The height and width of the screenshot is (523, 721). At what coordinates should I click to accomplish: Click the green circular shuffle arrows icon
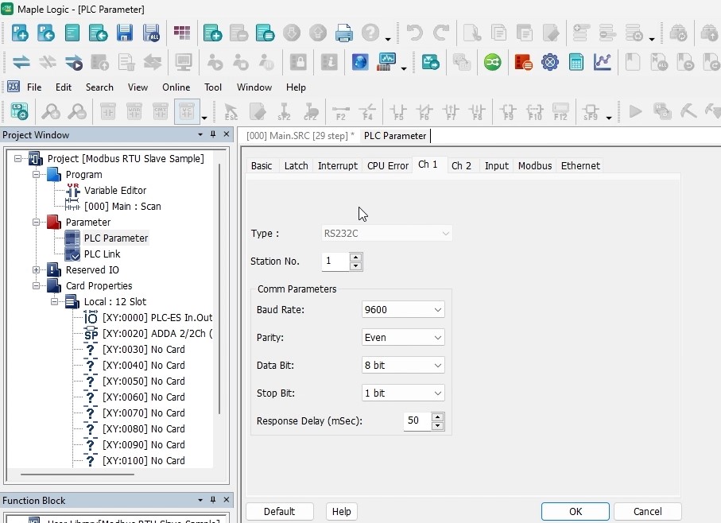(493, 62)
